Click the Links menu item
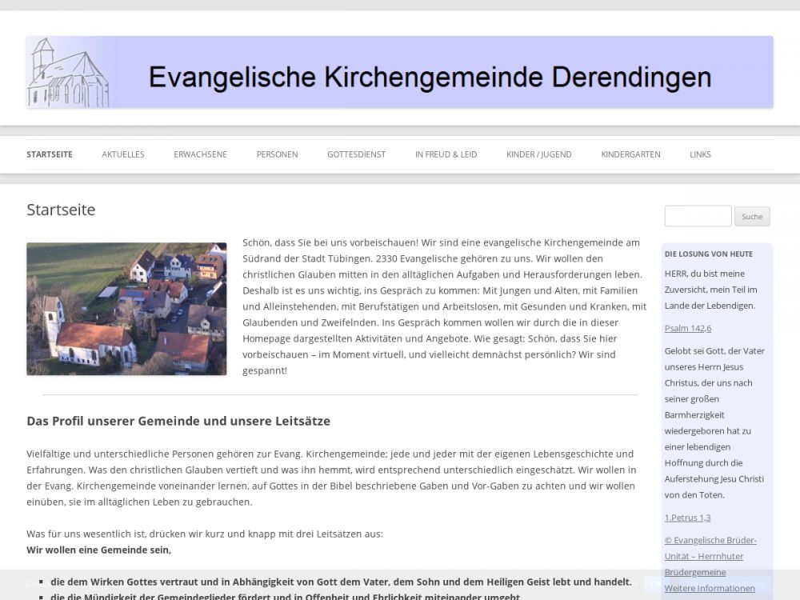The image size is (800, 600). (700, 154)
